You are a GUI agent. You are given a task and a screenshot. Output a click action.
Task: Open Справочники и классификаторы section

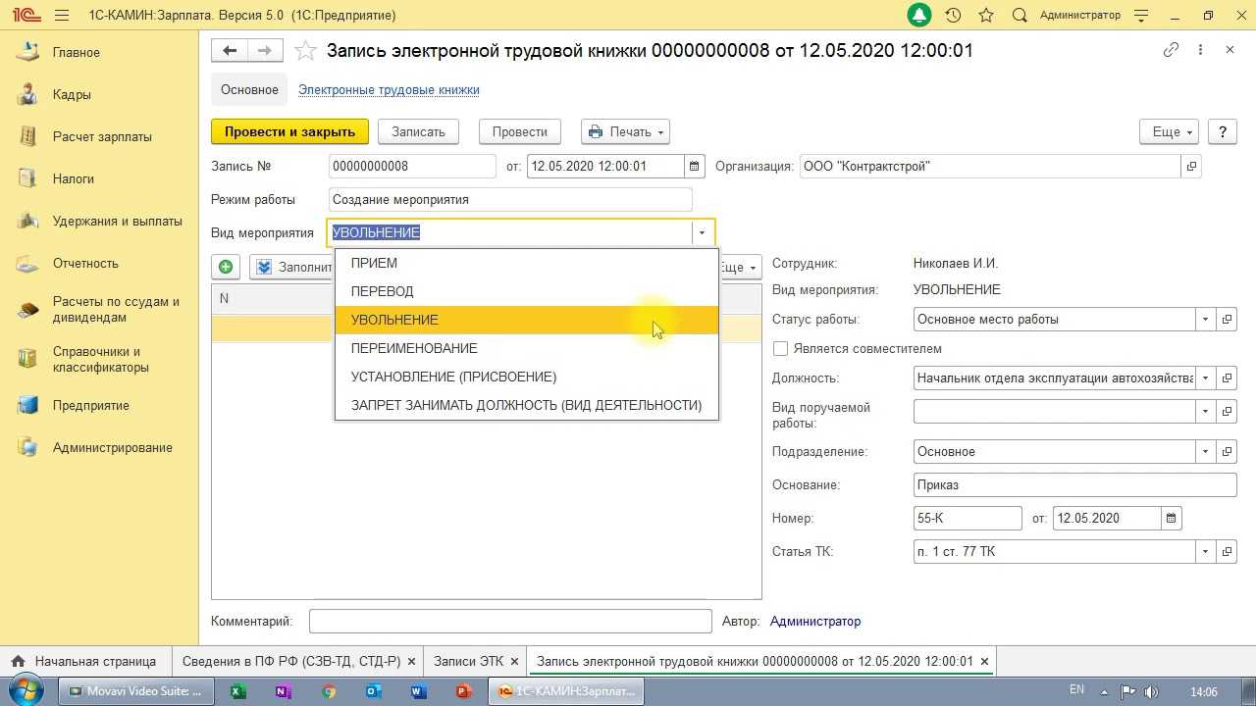coord(100,360)
